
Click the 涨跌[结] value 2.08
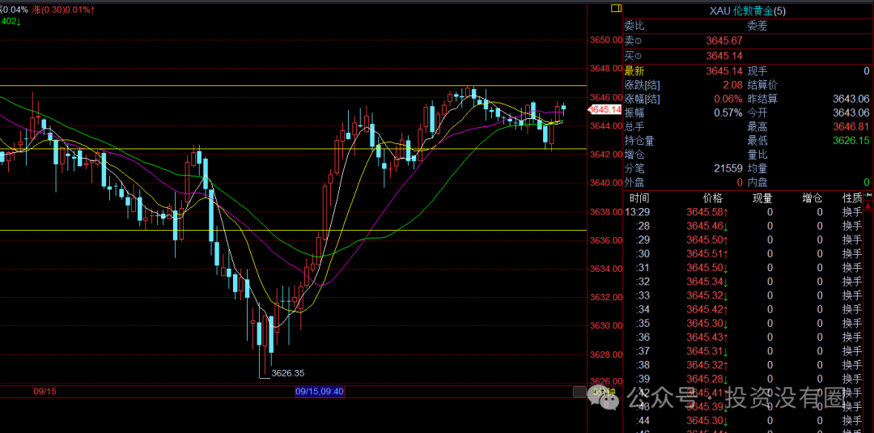tap(732, 85)
